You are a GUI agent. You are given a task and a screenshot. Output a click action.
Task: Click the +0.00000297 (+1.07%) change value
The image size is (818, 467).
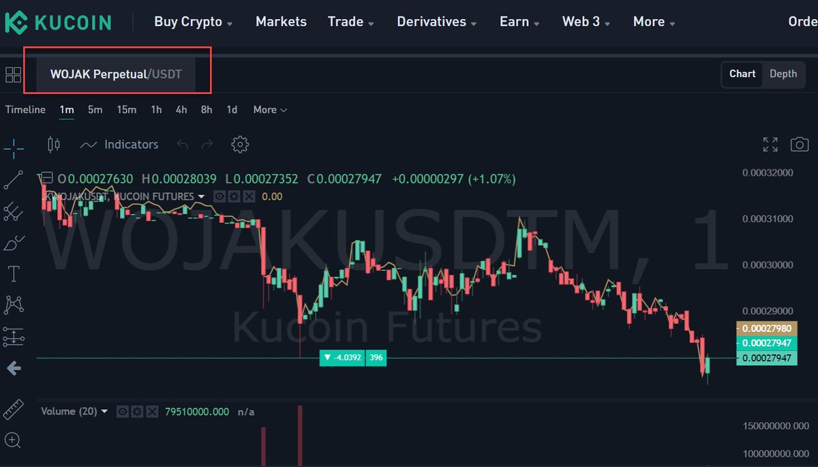[454, 179]
